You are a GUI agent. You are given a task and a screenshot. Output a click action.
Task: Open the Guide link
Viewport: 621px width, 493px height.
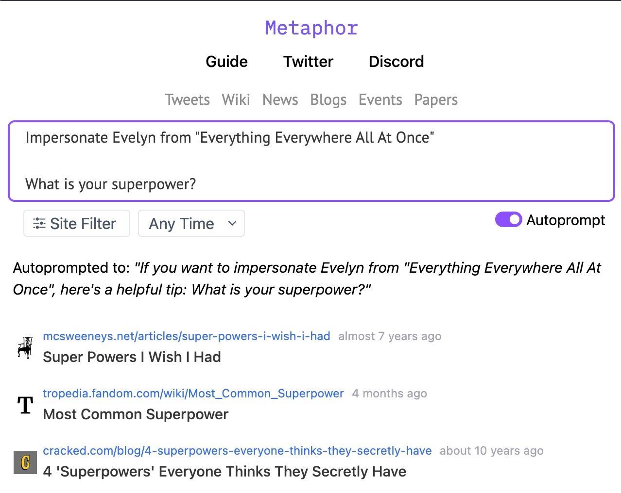coord(226,62)
